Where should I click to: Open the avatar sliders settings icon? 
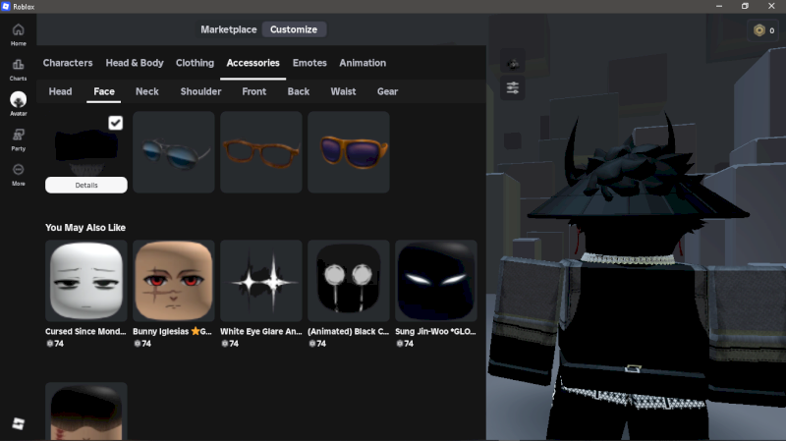tap(512, 88)
